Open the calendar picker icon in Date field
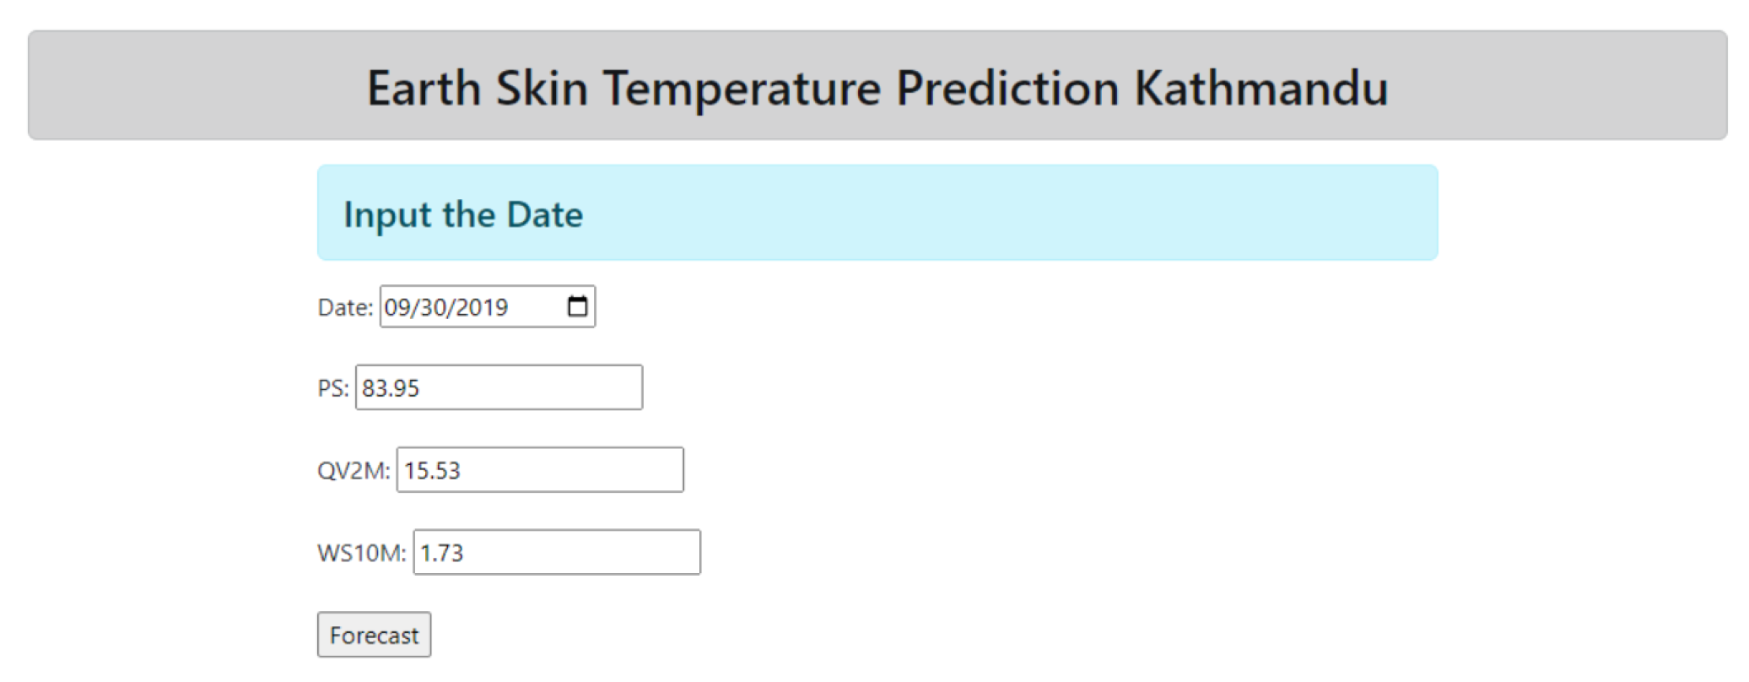 coord(577,306)
